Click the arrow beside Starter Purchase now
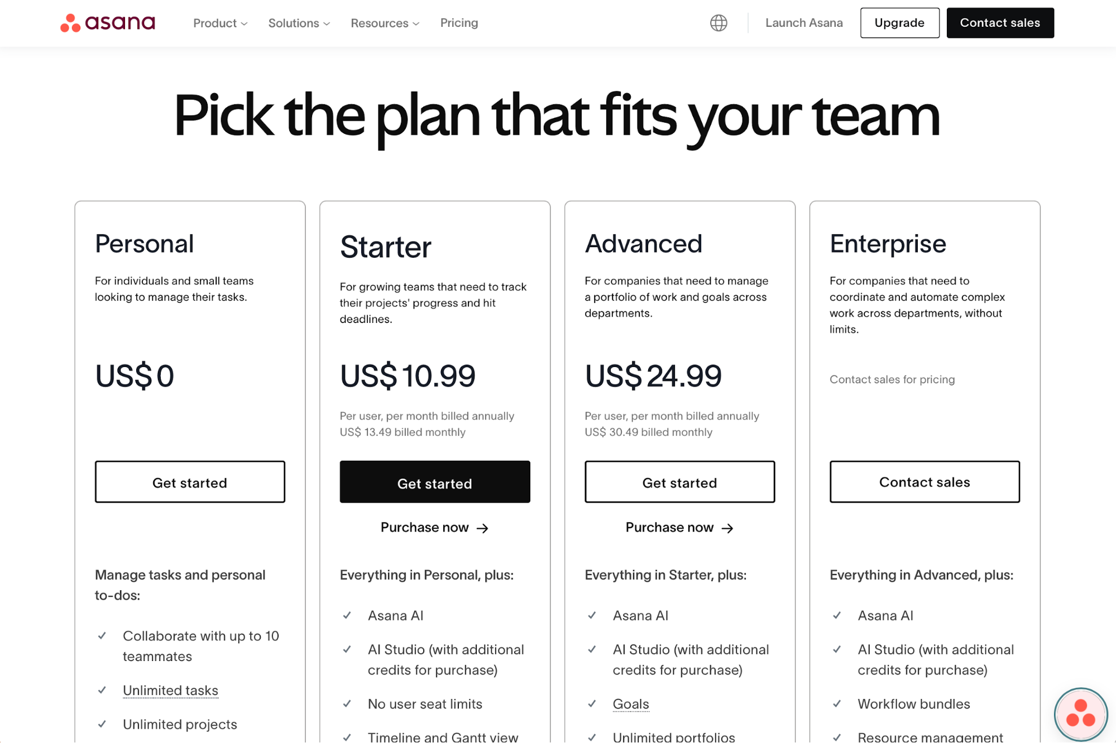The width and height of the screenshot is (1116, 743). pyautogui.click(x=483, y=528)
